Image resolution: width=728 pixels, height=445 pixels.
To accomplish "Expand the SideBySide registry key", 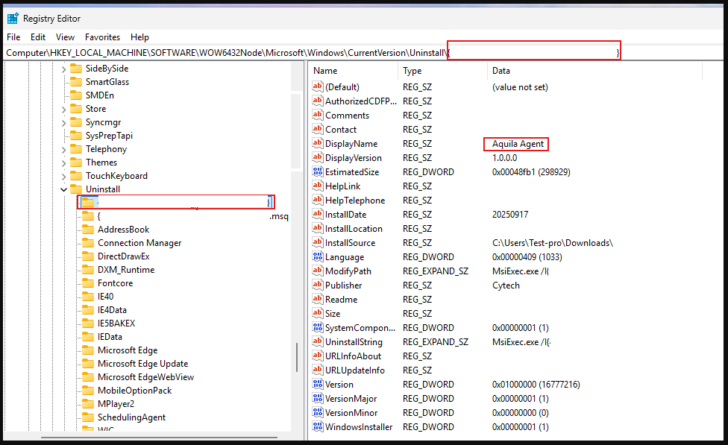I will coord(63,69).
